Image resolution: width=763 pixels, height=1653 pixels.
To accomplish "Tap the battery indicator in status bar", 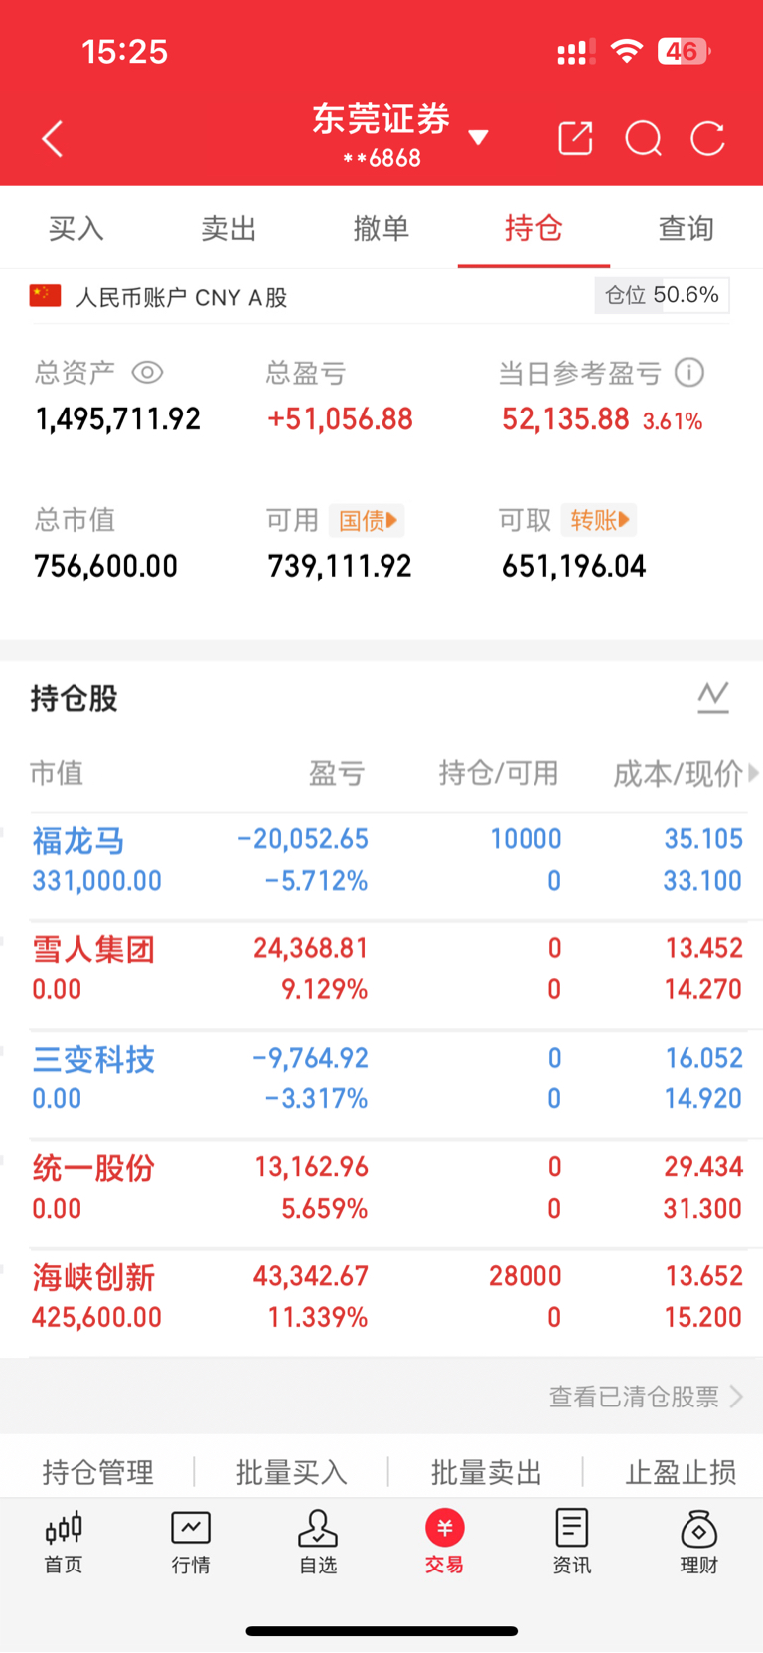I will 685,51.
